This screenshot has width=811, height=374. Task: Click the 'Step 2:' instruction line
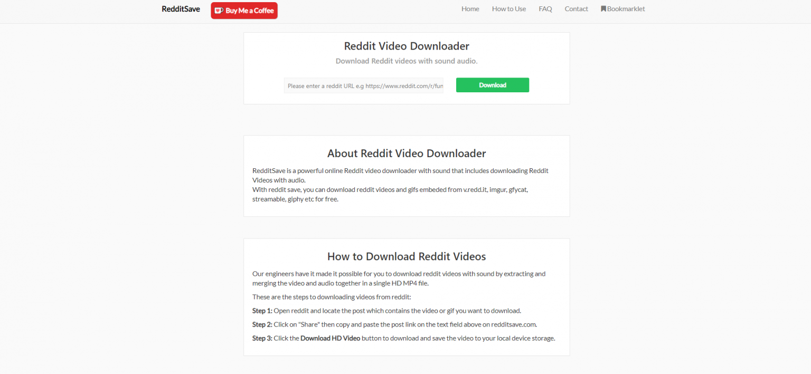click(x=394, y=324)
